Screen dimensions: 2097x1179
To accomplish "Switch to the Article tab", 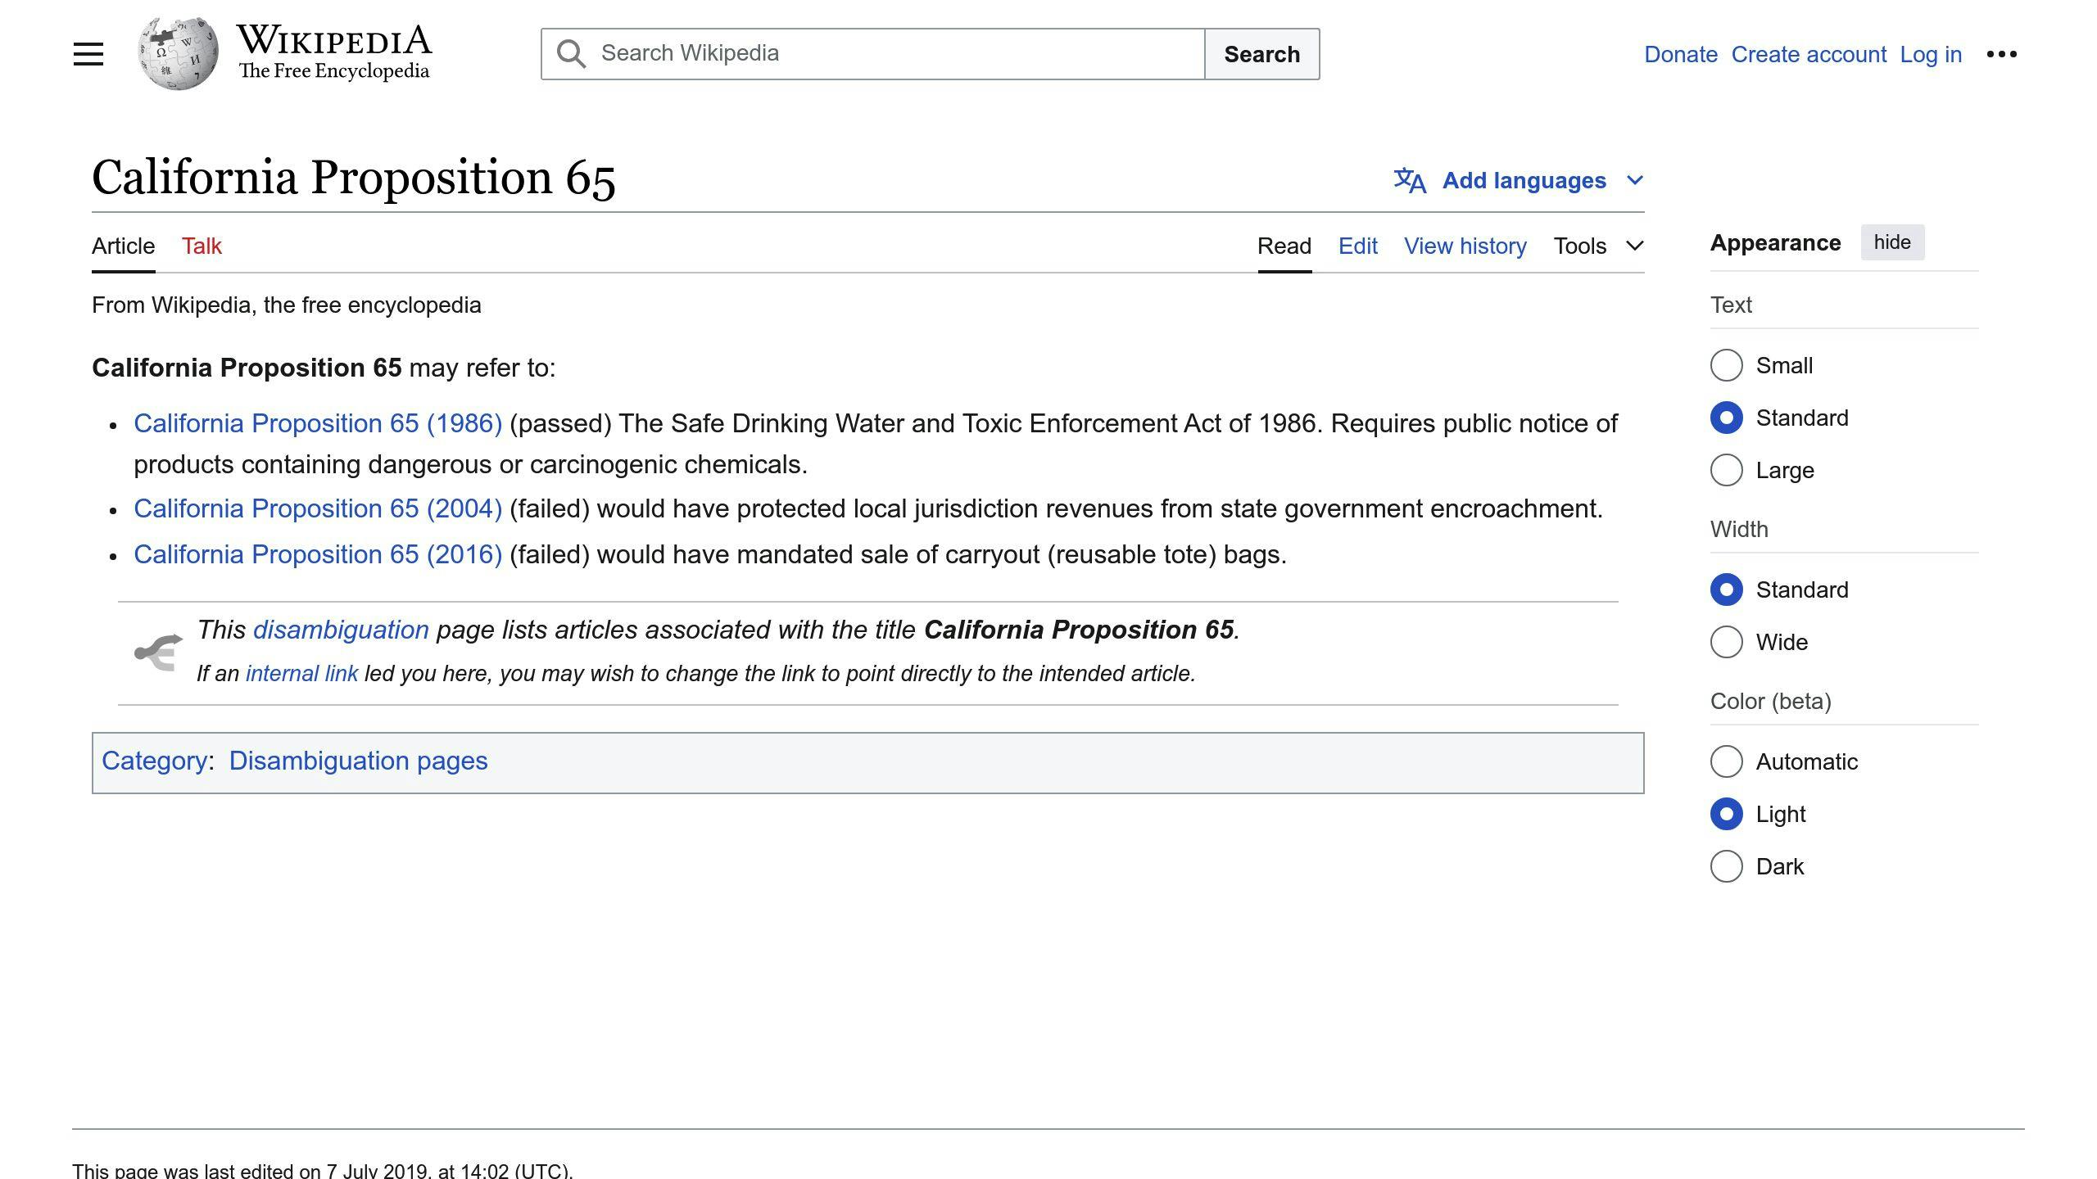I will 123,246.
